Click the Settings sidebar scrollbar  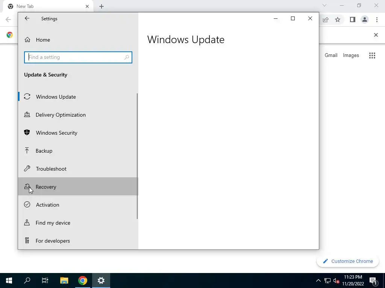coord(137,156)
